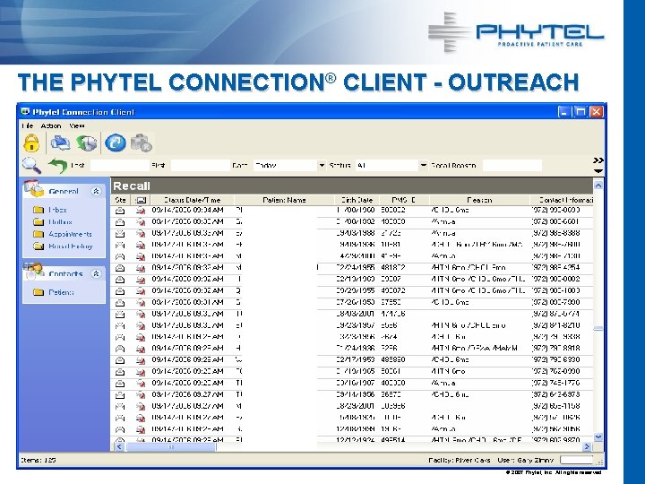
Task: Click 'Items: 125' in the status bar
Action: pos(38,460)
